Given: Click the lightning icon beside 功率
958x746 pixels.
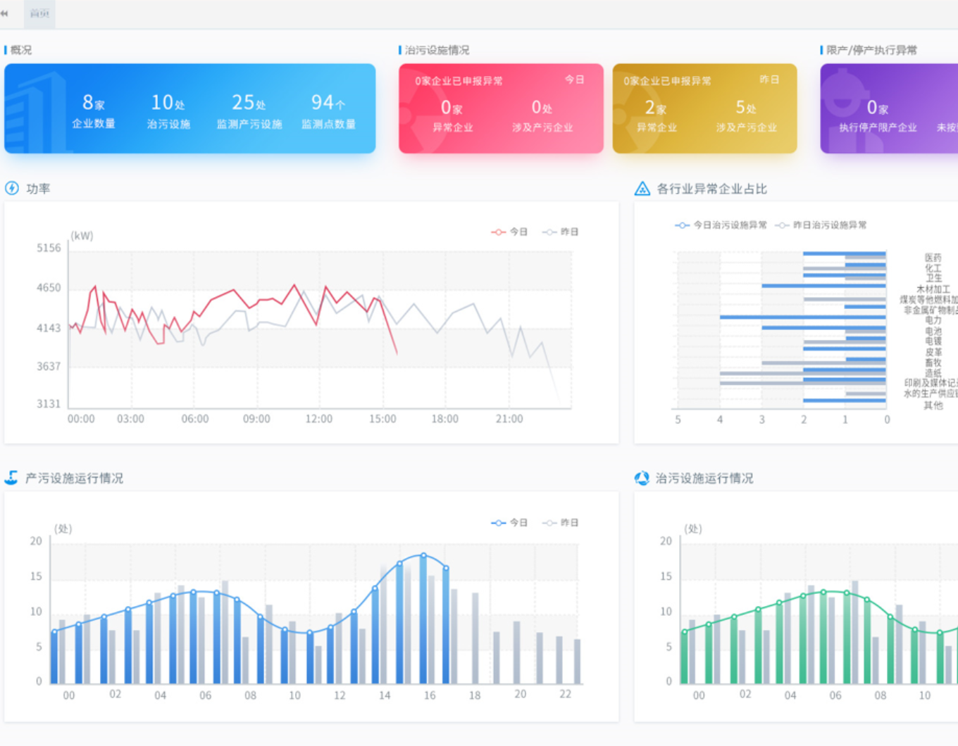Looking at the screenshot, I should pyautogui.click(x=12, y=188).
